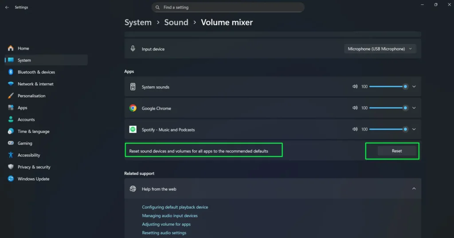454x238 pixels.
Task: Mute Google Chrome via speaker icon
Action: tap(355, 108)
